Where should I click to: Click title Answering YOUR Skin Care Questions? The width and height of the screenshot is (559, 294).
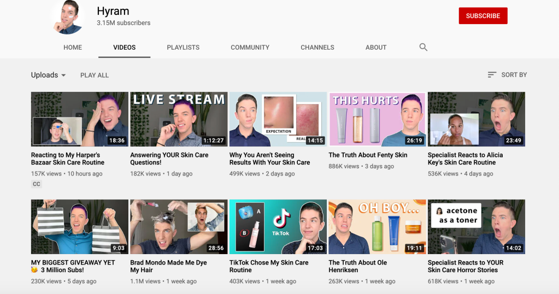click(169, 158)
